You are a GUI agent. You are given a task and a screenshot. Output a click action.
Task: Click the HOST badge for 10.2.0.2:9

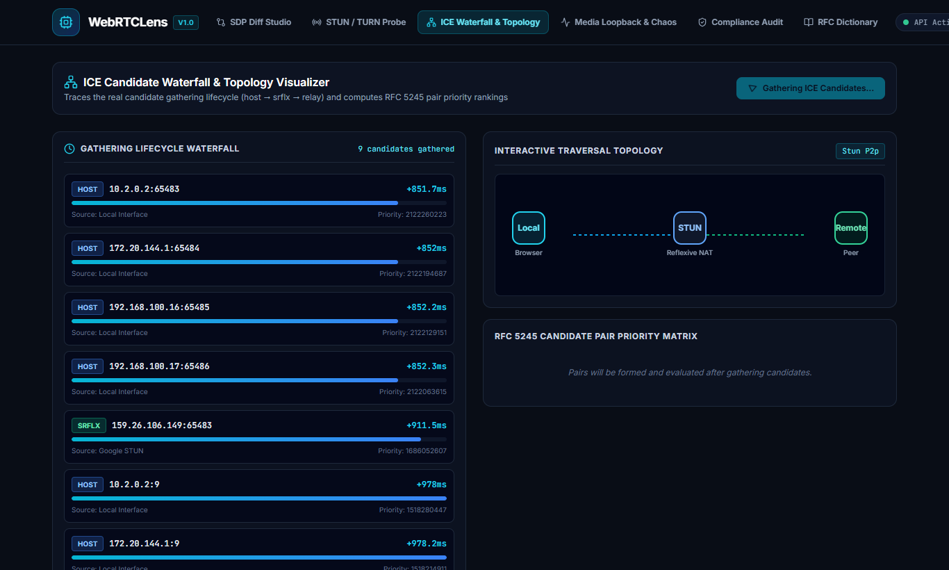(x=88, y=484)
